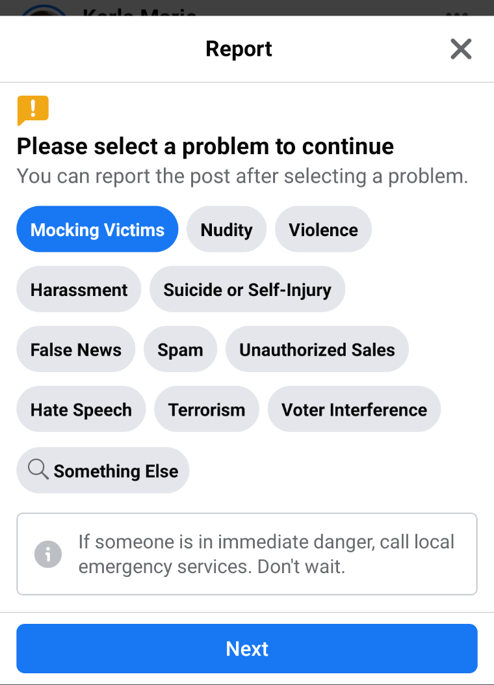This screenshot has height=685, width=494.
Task: Select the Harassment option
Action: pyautogui.click(x=79, y=289)
